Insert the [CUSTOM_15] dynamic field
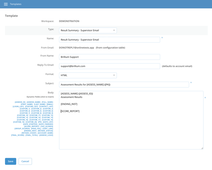Image resolution: width=212 pixels, height=170 pixels. 47,117
